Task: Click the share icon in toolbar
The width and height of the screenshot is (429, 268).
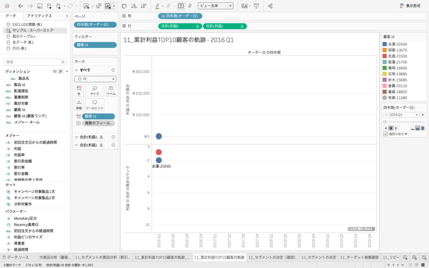Action: coord(270,6)
